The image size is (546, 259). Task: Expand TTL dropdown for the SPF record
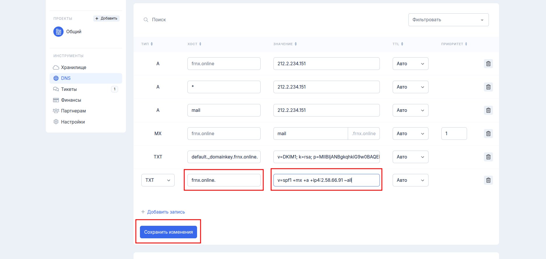(410, 180)
